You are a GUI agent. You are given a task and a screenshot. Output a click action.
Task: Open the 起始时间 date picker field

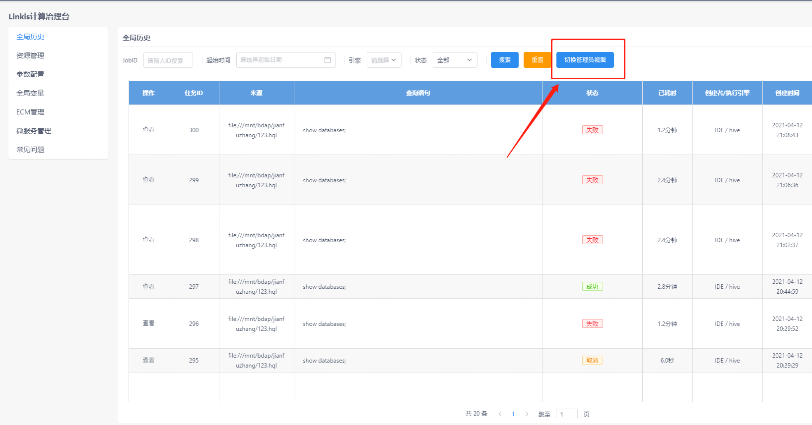281,60
